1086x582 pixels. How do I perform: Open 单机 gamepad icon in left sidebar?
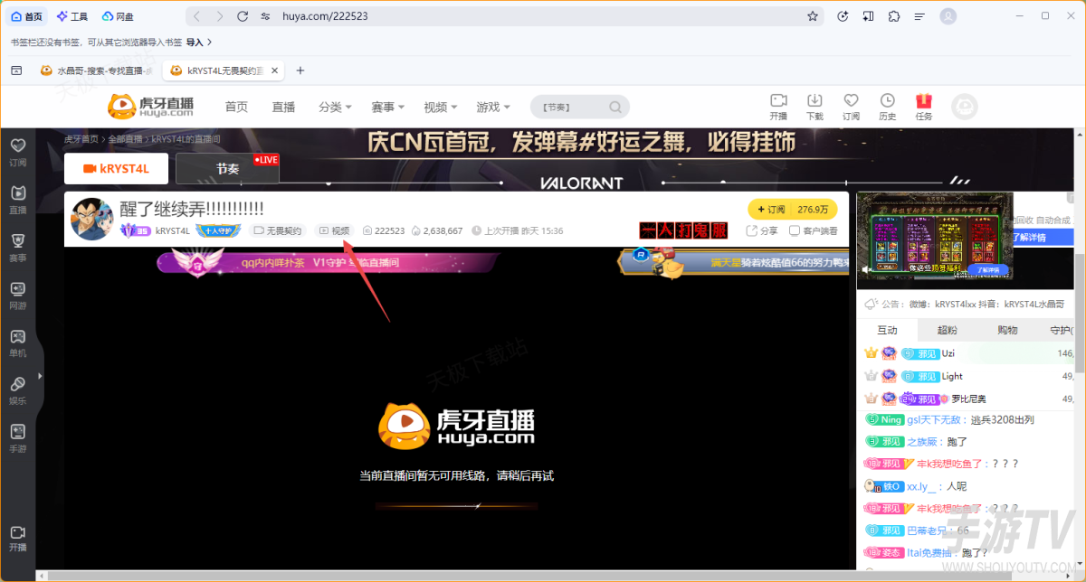click(18, 343)
